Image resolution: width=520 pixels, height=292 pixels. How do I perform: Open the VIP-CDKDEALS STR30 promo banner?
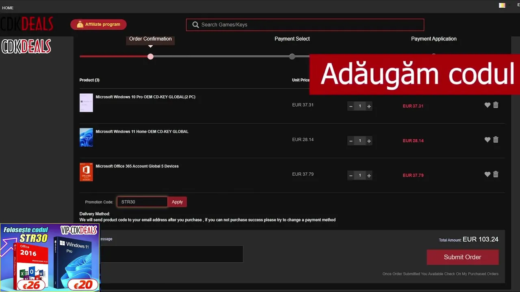coord(50,258)
